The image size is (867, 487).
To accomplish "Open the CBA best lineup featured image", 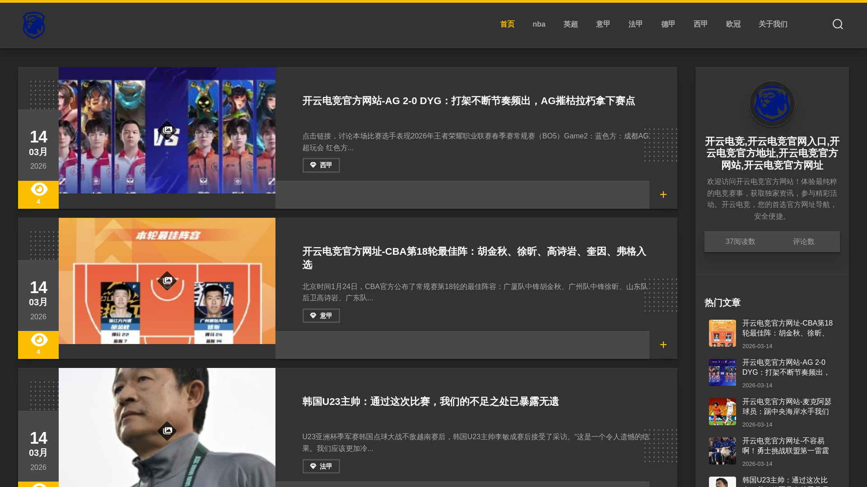I will click(x=167, y=281).
